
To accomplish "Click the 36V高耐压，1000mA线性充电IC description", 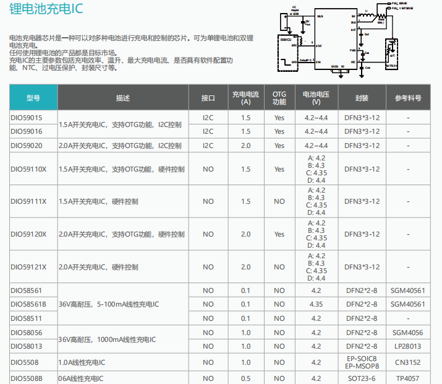I will tap(107, 339).
